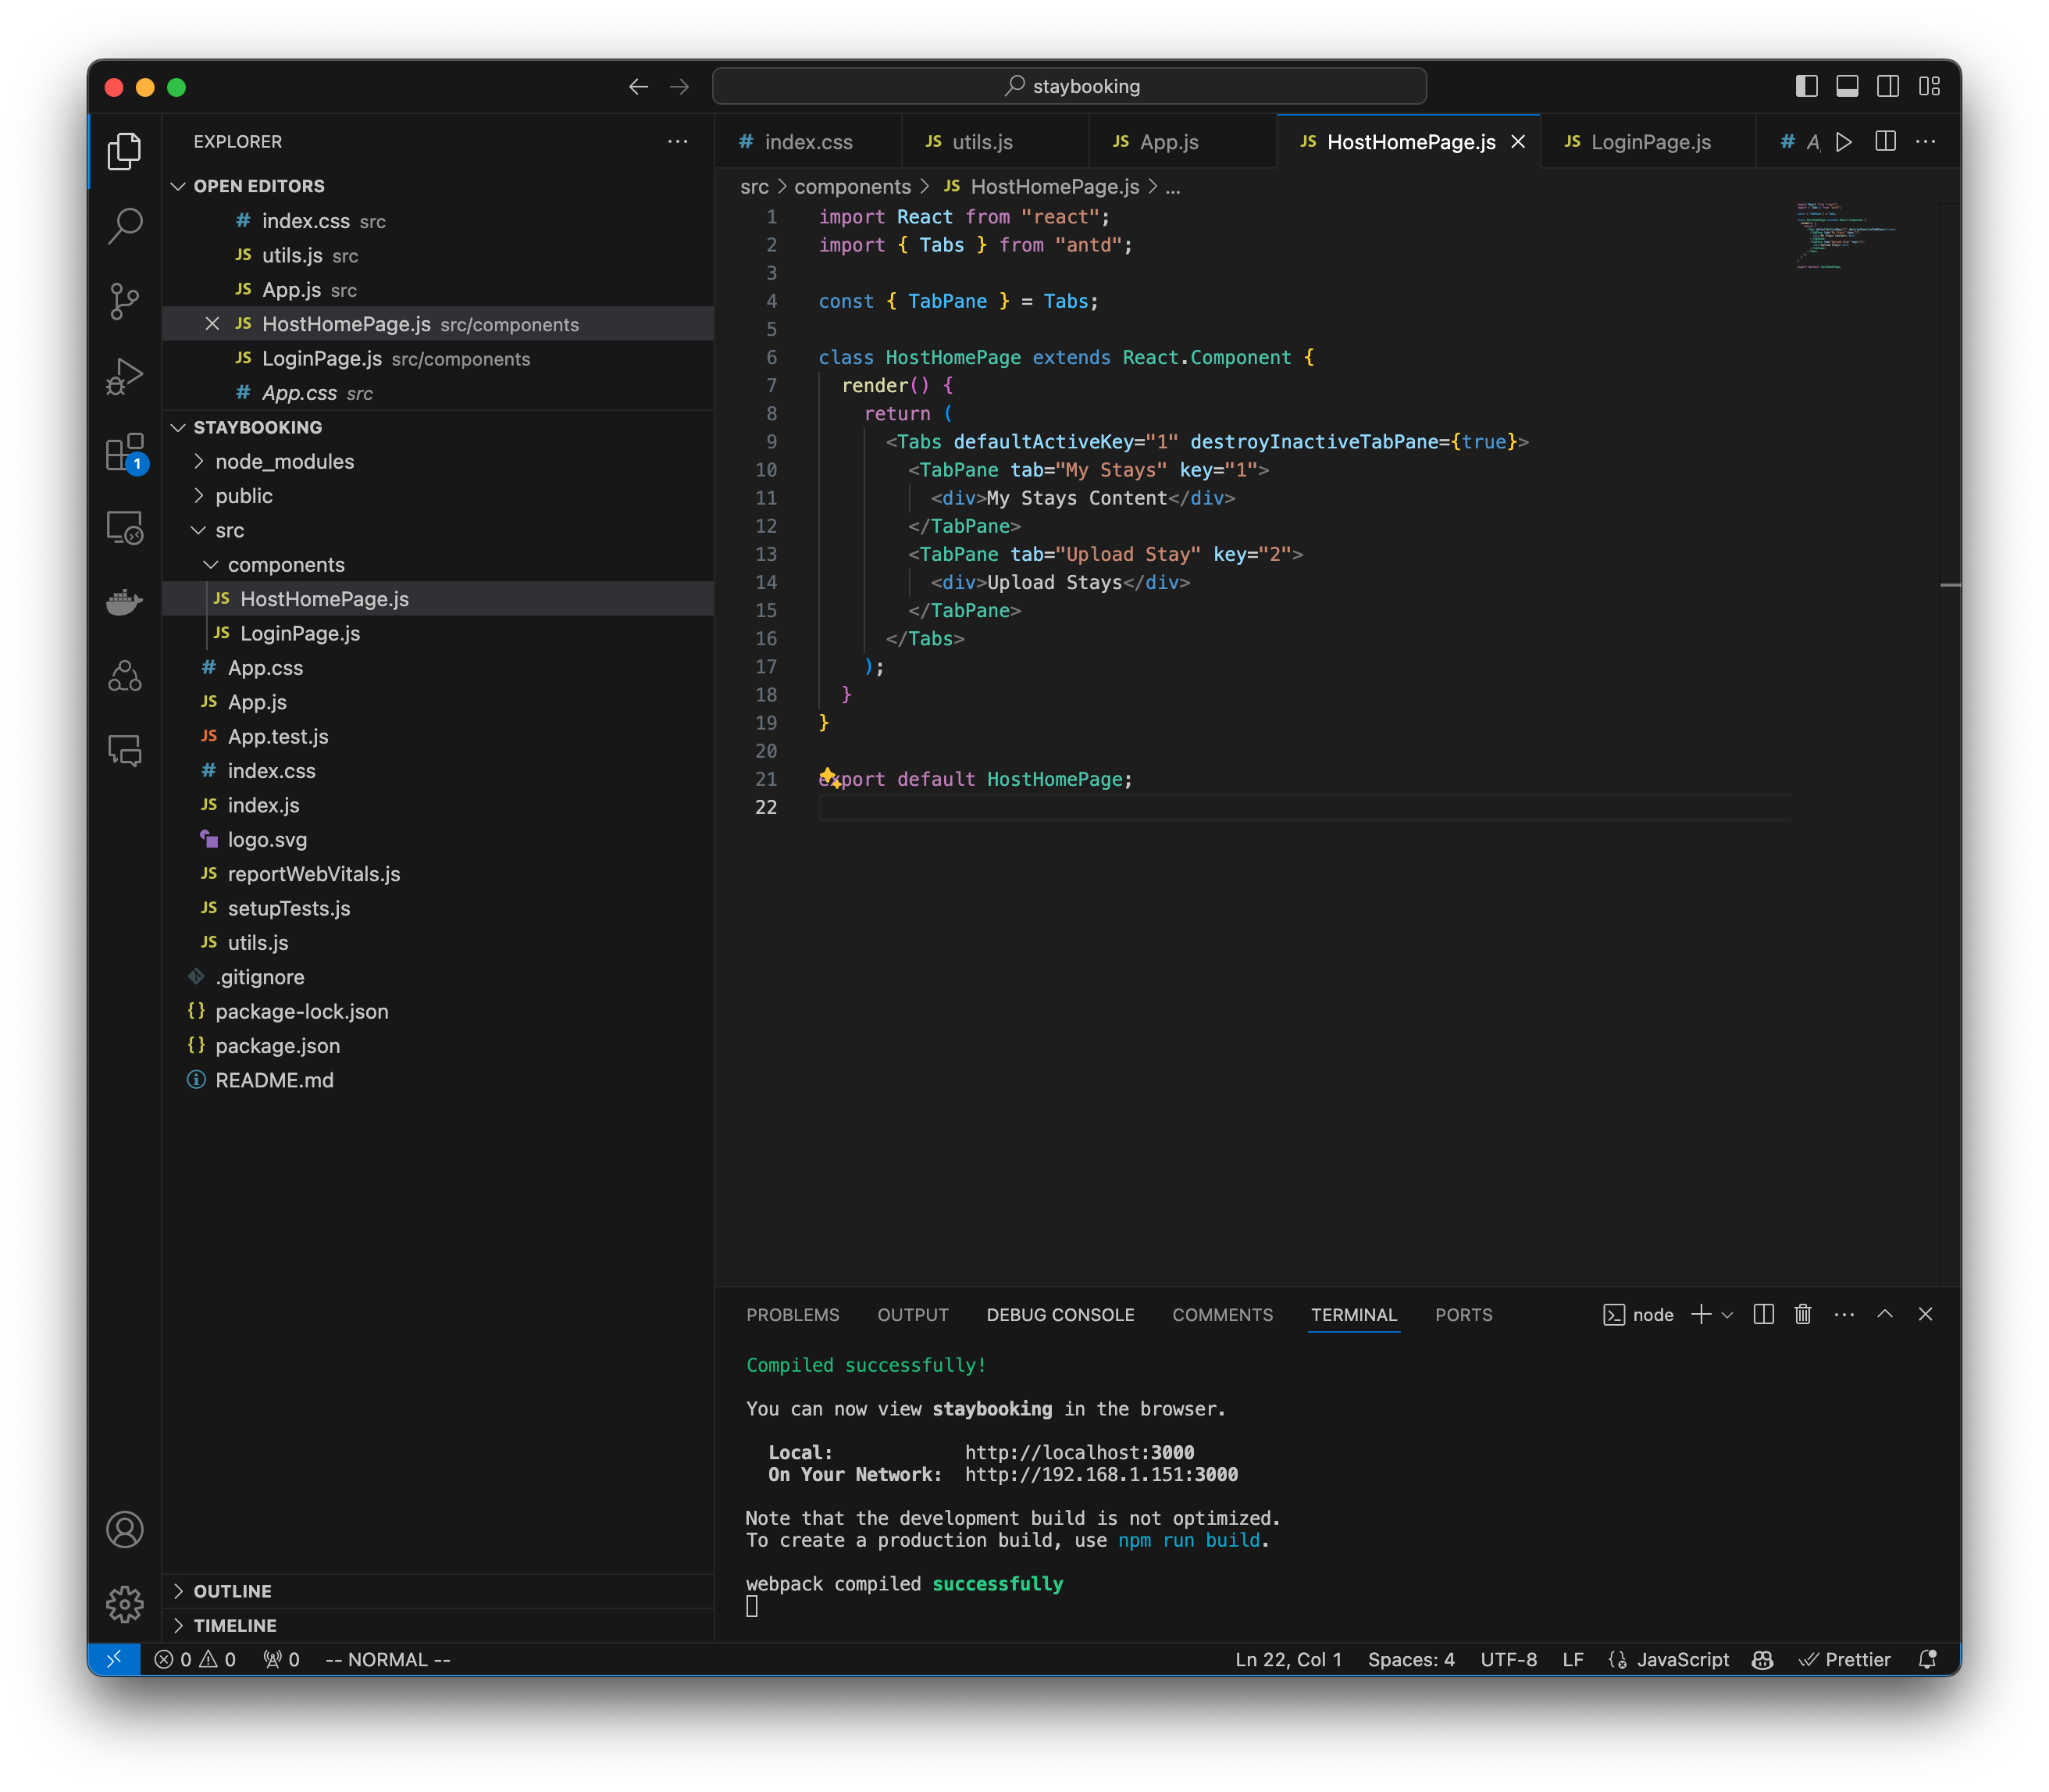Open the Search view in the activity bar
The image size is (2049, 1792).
click(124, 225)
